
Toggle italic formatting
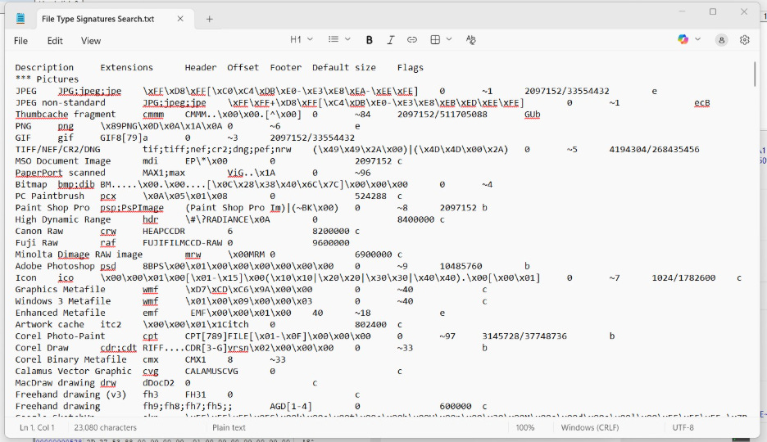click(x=390, y=40)
